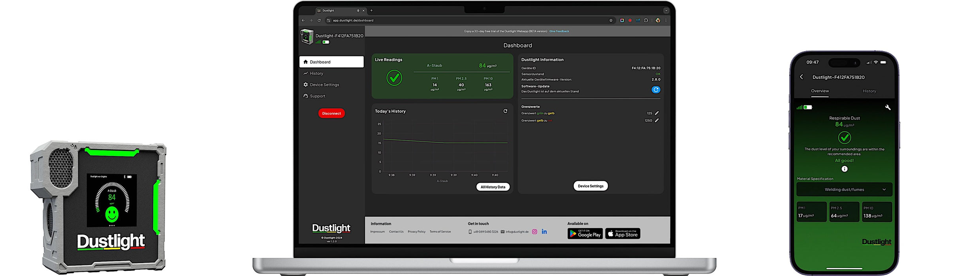Click the browser address bar URL

click(x=353, y=21)
